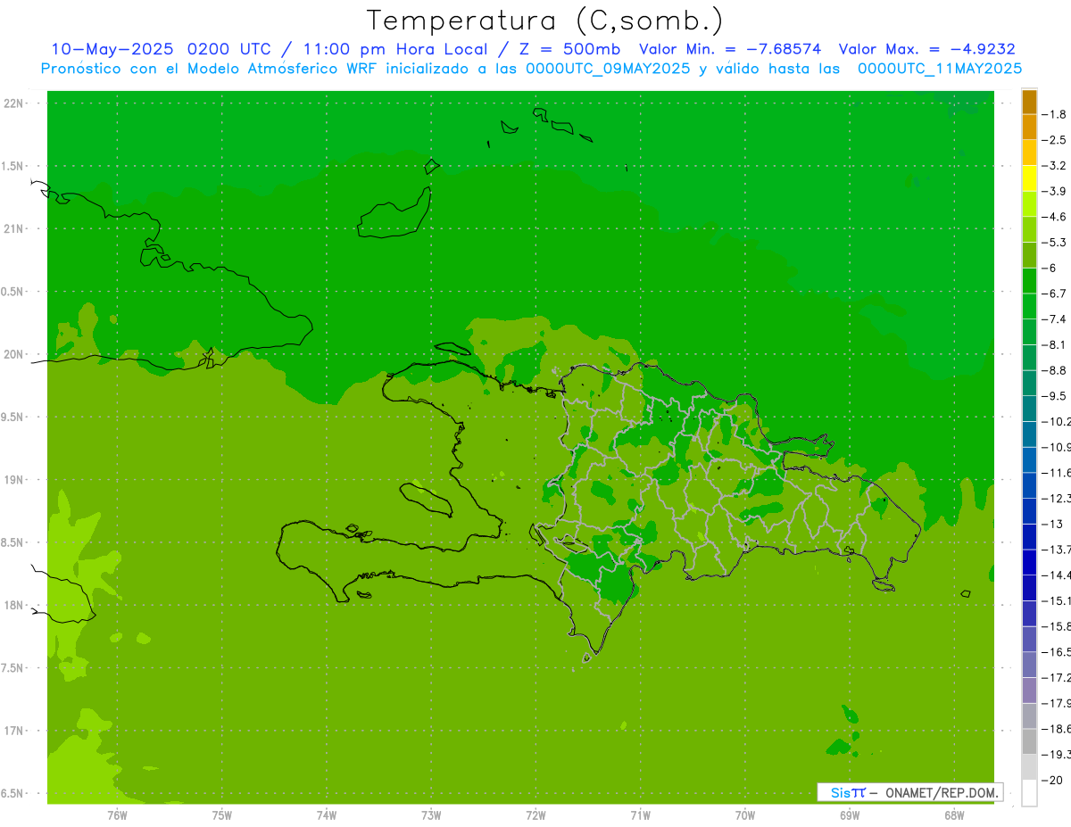
Task: Pick the topmost brown-orange legend swatch
Action: pyautogui.click(x=1029, y=102)
